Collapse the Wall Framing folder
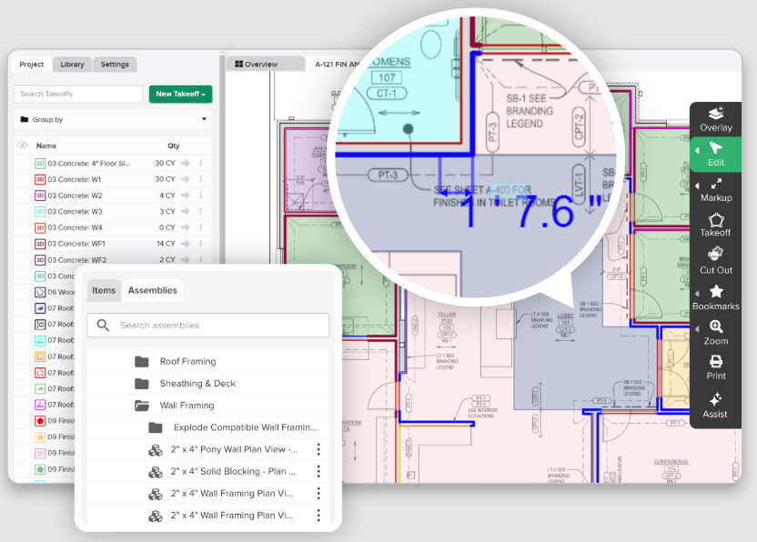 click(141, 406)
